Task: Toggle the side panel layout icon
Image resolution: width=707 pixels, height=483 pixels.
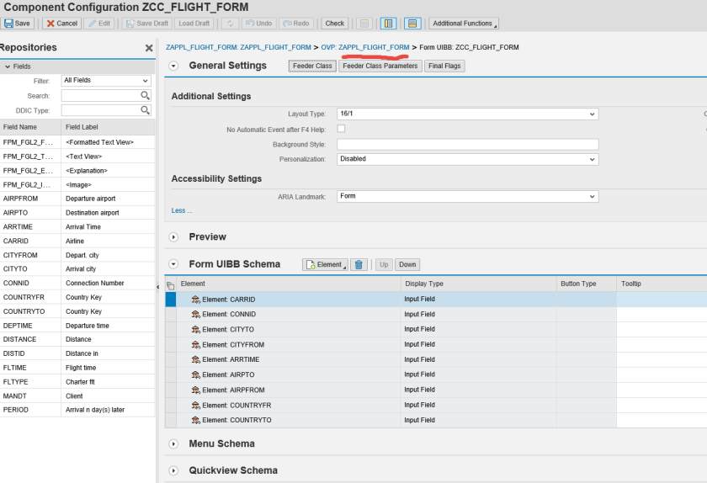Action: pyautogui.click(x=388, y=24)
